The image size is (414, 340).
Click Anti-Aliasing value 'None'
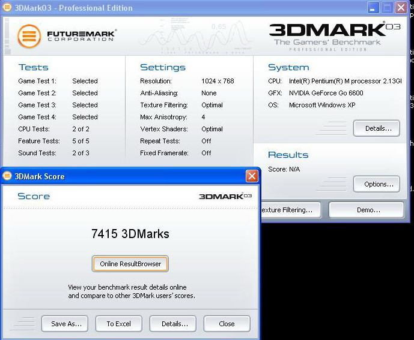[209, 93]
